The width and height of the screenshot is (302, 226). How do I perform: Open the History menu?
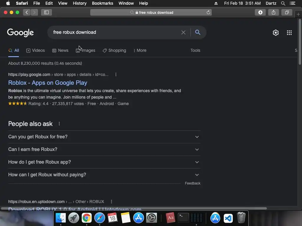(80, 3)
